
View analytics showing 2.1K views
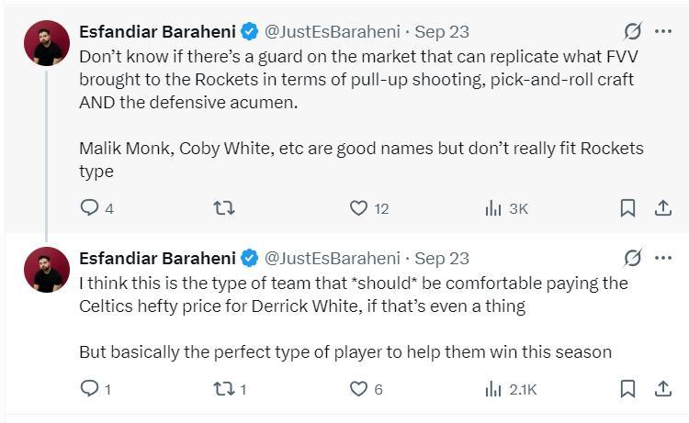493,389
